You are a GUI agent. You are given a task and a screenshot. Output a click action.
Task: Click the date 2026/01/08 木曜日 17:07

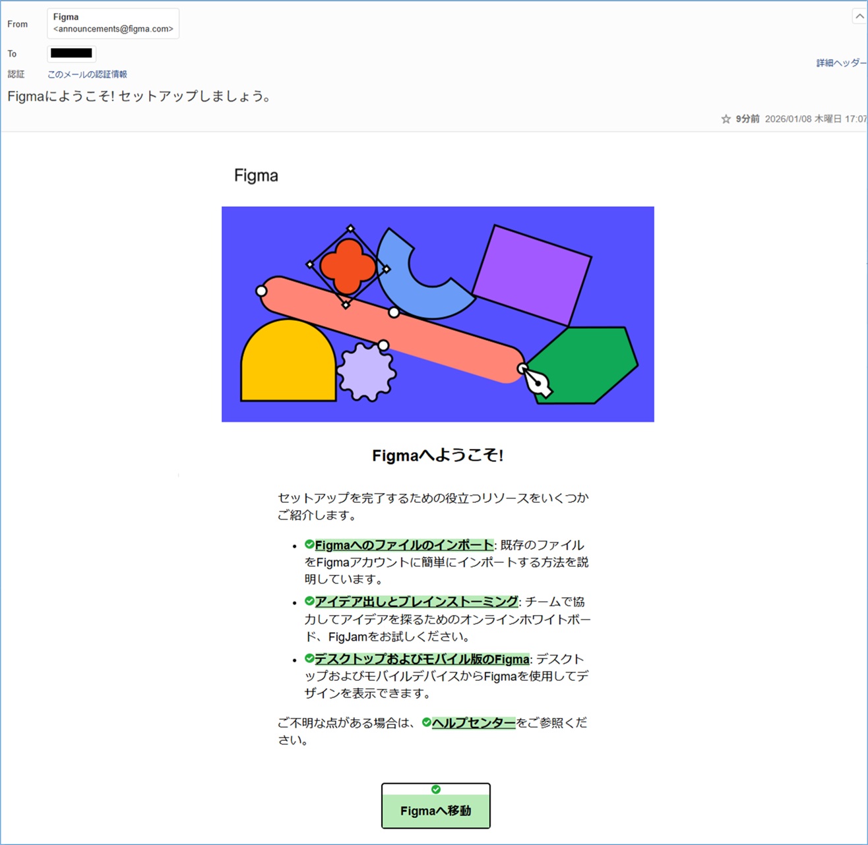[x=816, y=119]
